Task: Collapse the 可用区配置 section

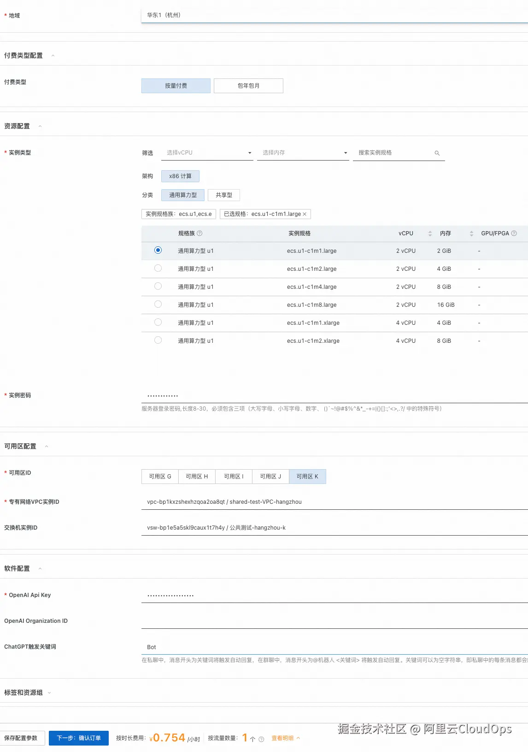Action: click(x=47, y=447)
